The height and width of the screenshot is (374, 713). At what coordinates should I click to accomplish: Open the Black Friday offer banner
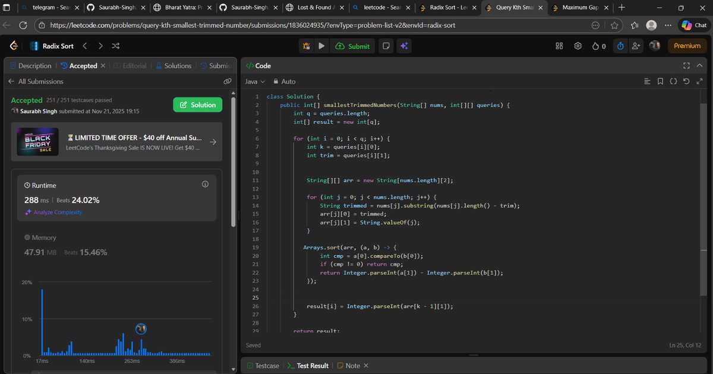coord(116,142)
